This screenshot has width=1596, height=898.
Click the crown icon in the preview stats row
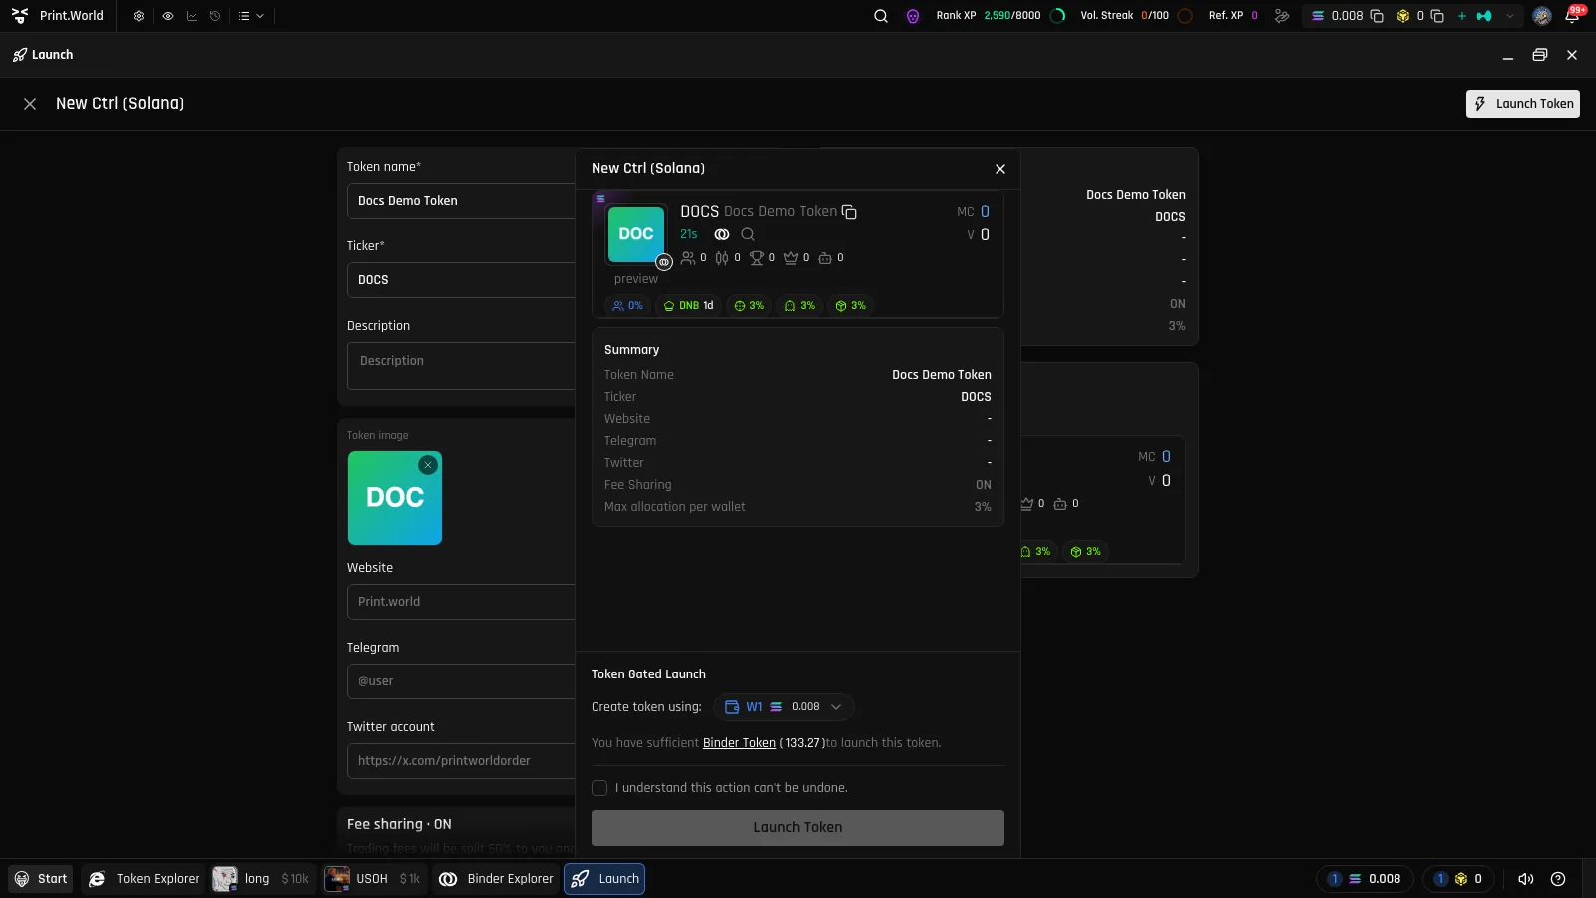coord(791,258)
